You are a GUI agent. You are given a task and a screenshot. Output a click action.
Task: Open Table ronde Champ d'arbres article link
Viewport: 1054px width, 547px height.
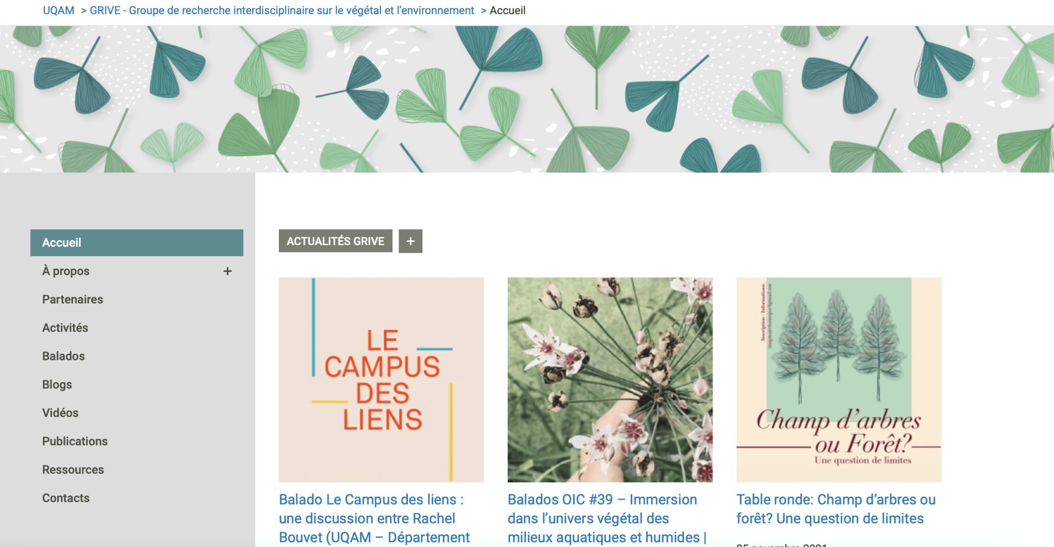pyautogui.click(x=836, y=509)
